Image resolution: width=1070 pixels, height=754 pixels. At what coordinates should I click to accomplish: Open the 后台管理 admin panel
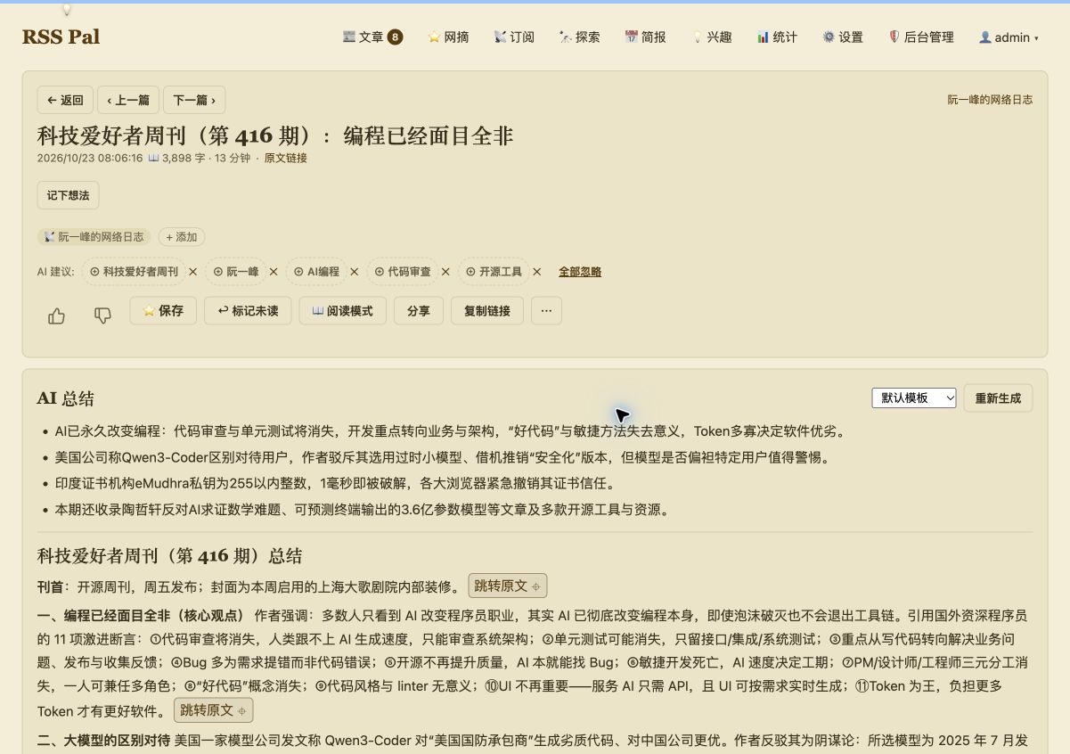pos(921,37)
